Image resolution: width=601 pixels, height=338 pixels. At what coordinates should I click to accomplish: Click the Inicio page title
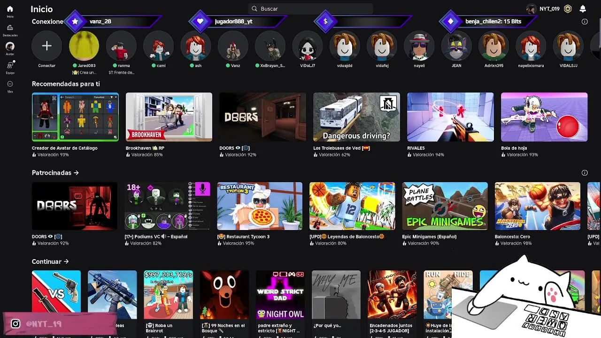[42, 9]
